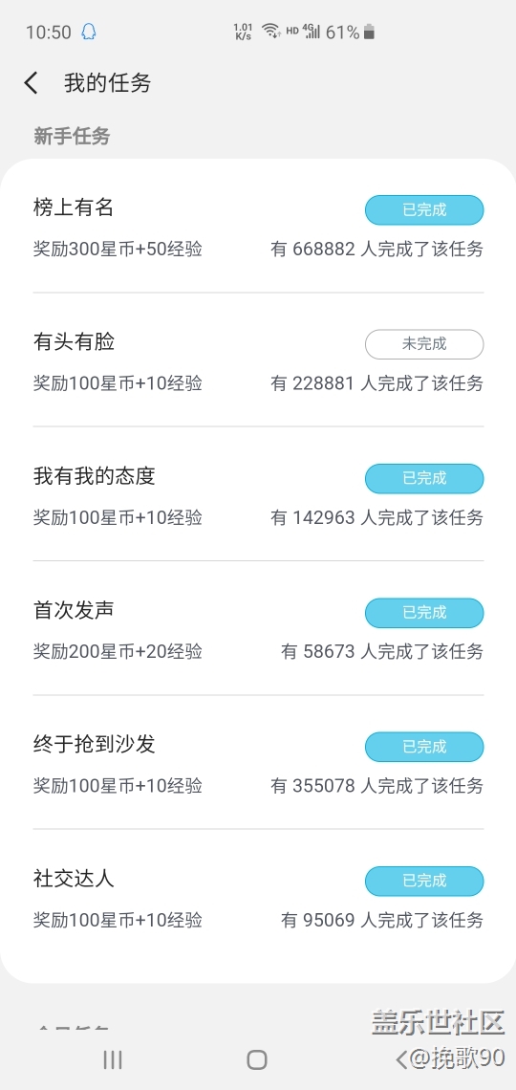The image size is (516, 1090).
Task: Tap the battery icon in status bar
Action: (370, 32)
